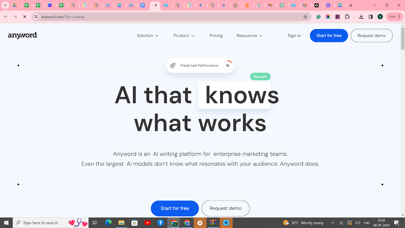Click the Predicted Performance rocket icon
Screen dimensions: 405x228
173,65
